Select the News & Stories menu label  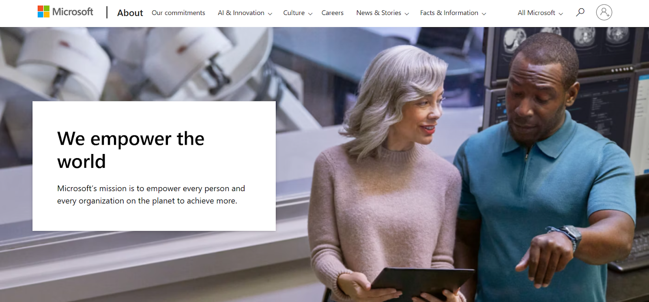pyautogui.click(x=378, y=13)
